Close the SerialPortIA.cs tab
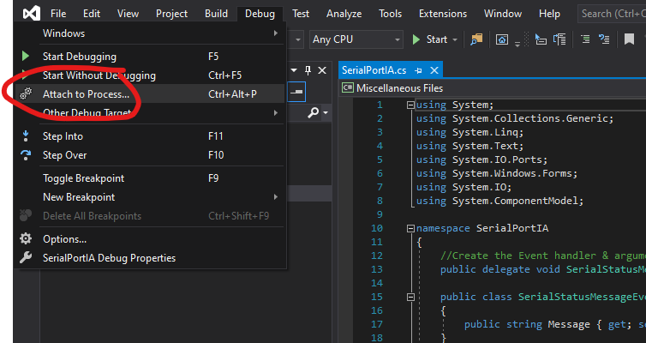 (x=434, y=70)
